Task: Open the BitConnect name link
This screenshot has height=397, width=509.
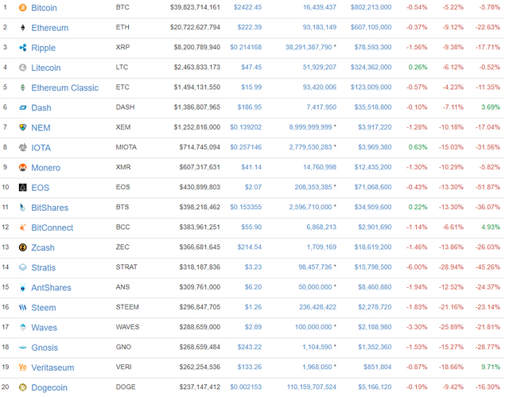Action: point(52,228)
